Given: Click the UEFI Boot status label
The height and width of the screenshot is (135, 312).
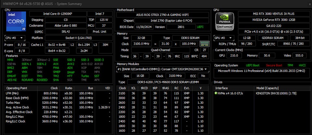Looking at the screenshot, I should coord(253,65).
